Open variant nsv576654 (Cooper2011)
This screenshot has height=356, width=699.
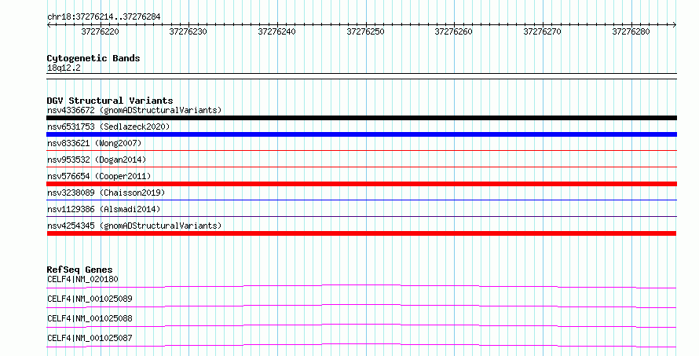click(99, 176)
